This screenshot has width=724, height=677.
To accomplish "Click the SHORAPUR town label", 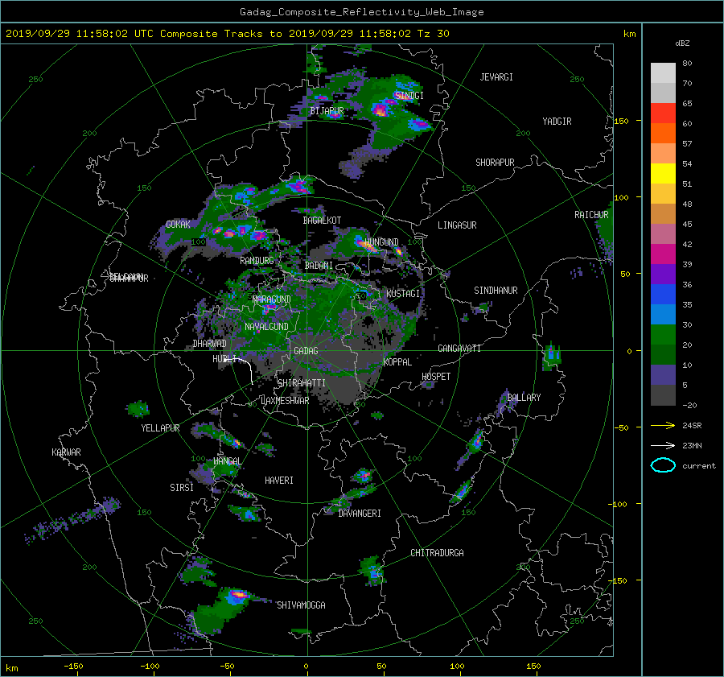I will click(495, 163).
